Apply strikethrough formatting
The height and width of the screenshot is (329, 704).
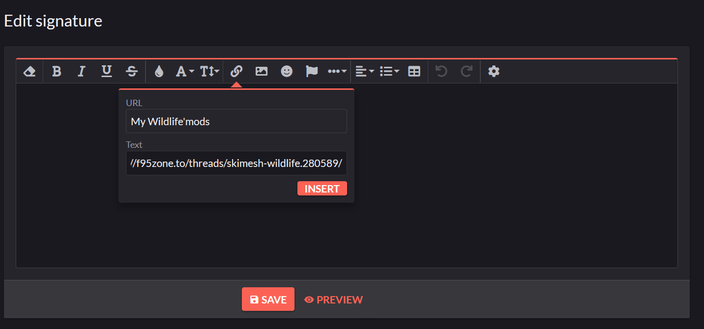pyautogui.click(x=132, y=72)
